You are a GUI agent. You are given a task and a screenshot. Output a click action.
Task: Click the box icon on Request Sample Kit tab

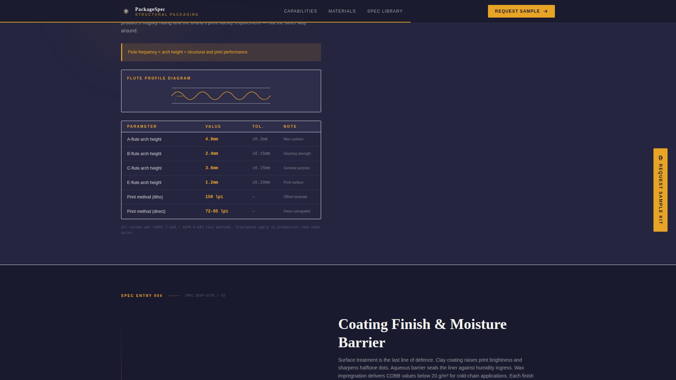661,158
